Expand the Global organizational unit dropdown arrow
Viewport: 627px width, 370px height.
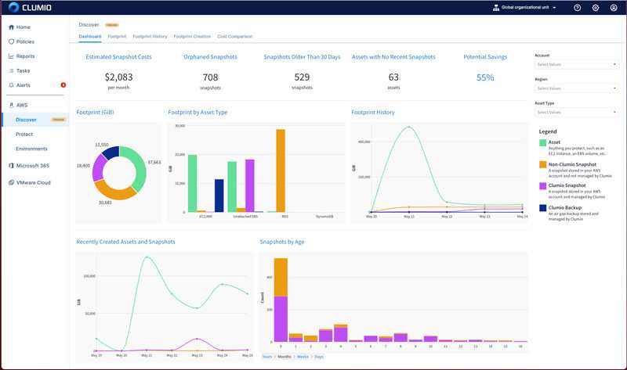pyautogui.click(x=554, y=8)
